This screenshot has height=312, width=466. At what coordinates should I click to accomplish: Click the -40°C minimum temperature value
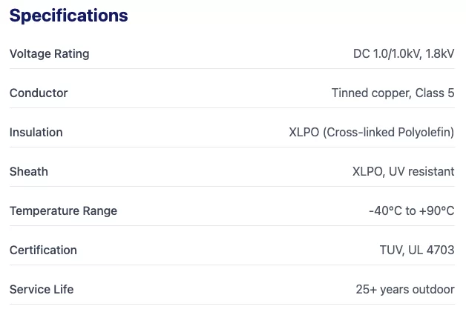pos(383,211)
